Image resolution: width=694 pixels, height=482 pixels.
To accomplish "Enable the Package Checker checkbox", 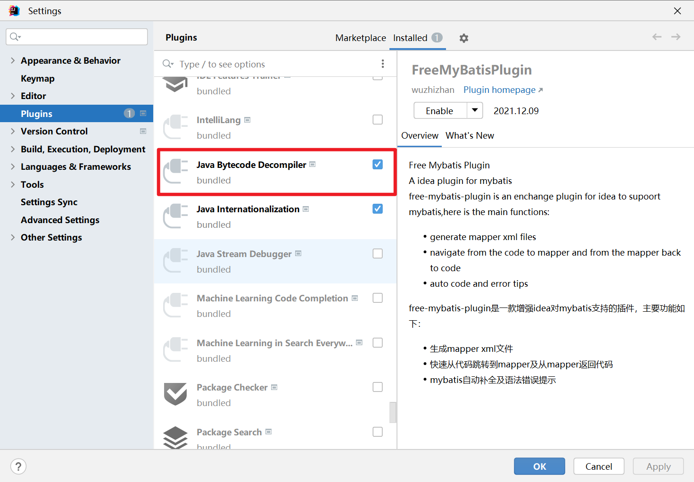I will (x=378, y=387).
